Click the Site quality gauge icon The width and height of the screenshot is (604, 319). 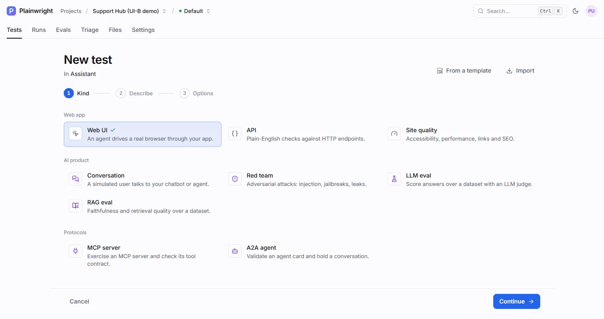[x=394, y=133]
